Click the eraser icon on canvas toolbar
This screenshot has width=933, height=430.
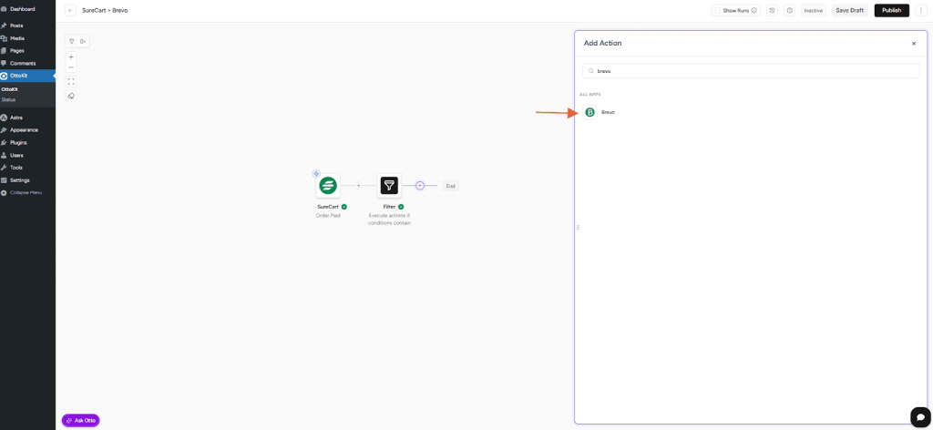tap(71, 96)
